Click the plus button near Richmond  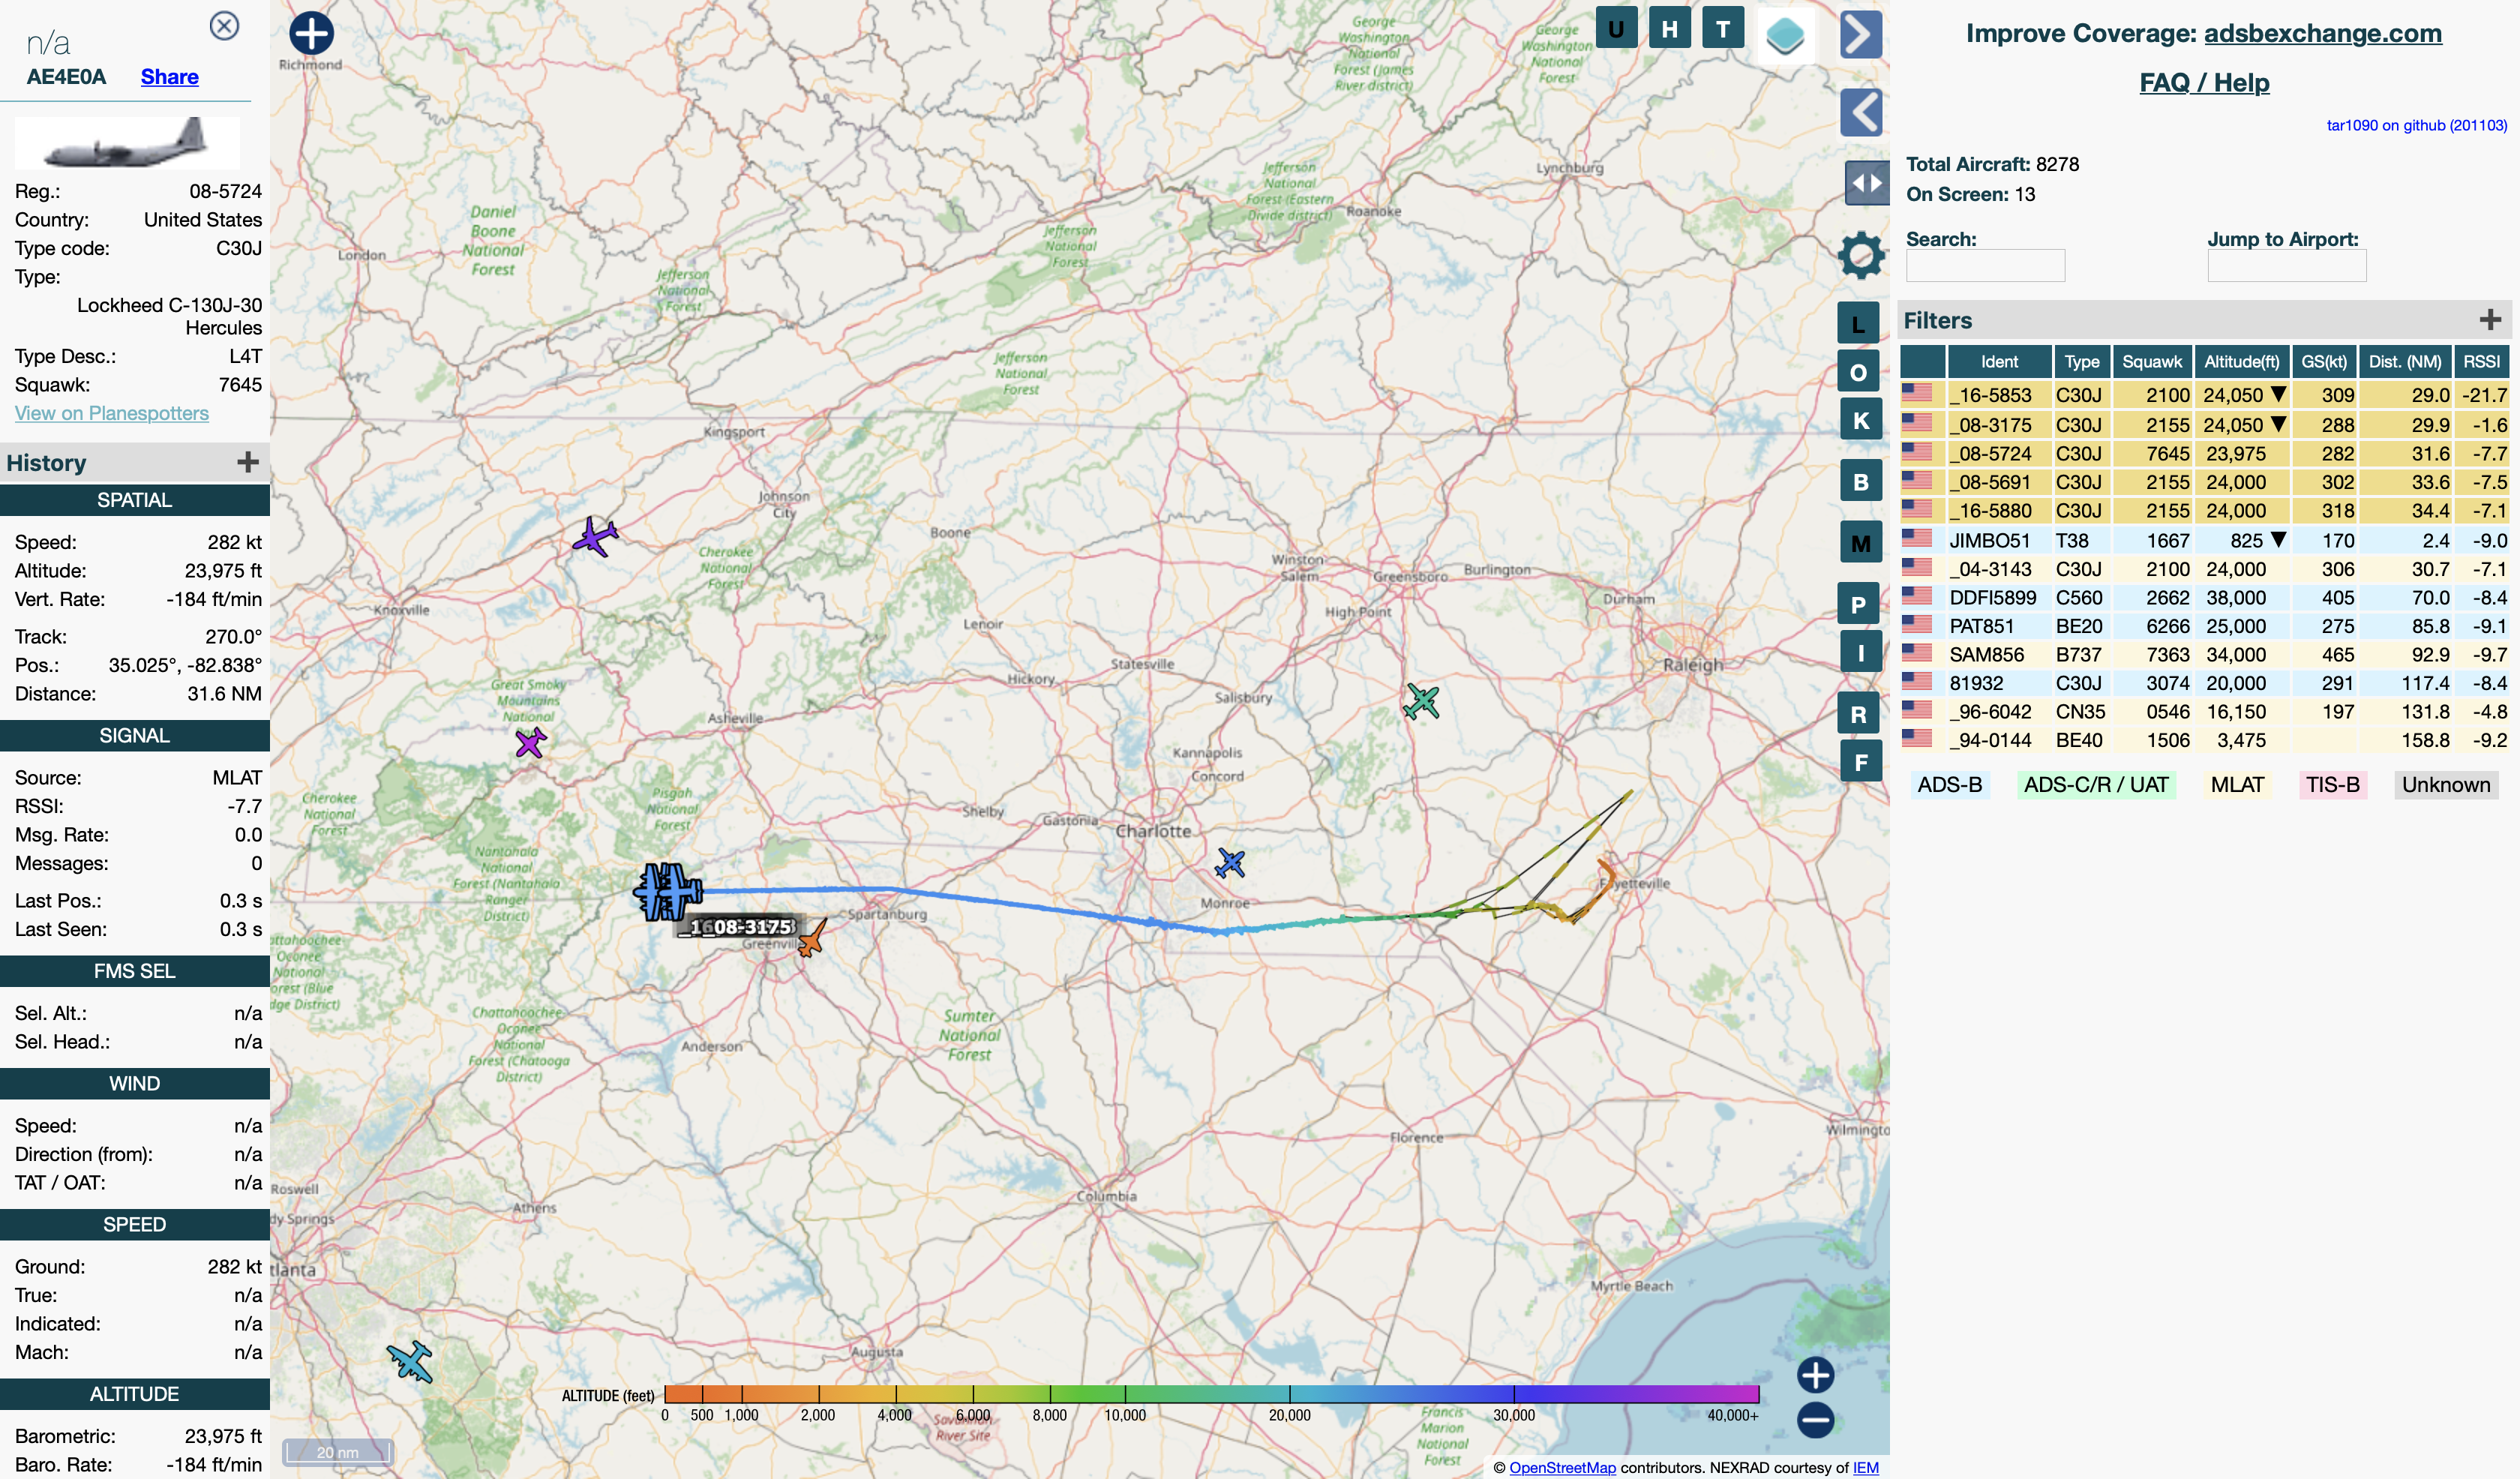(311, 33)
